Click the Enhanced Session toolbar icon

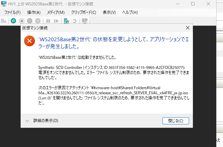click(x=85, y=21)
